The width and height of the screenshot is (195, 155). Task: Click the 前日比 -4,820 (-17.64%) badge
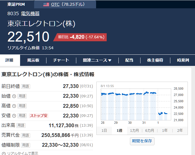coord(80,37)
